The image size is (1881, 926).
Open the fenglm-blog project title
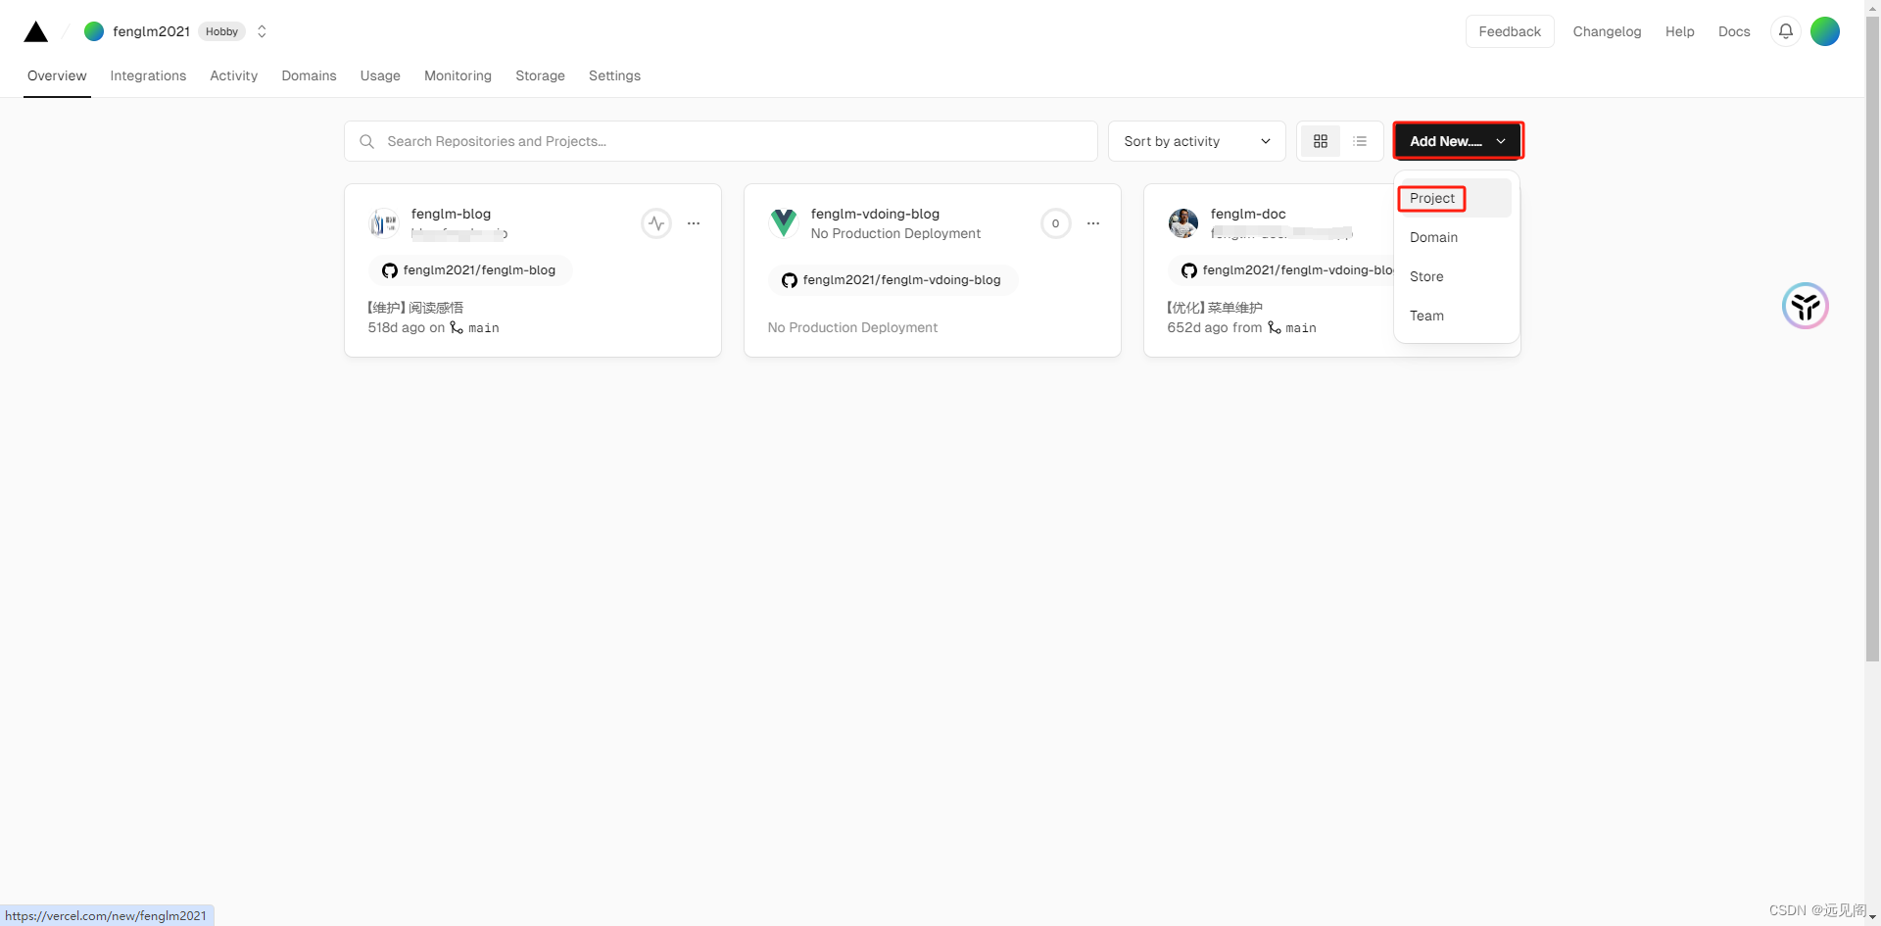point(451,214)
